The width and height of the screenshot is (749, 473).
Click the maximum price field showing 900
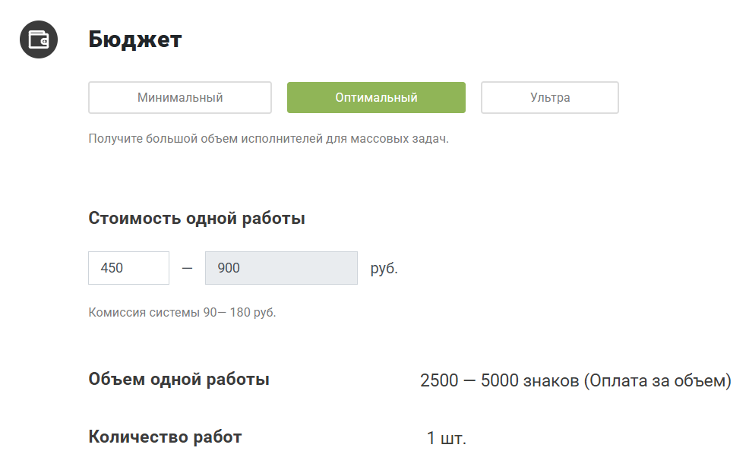coord(281,268)
